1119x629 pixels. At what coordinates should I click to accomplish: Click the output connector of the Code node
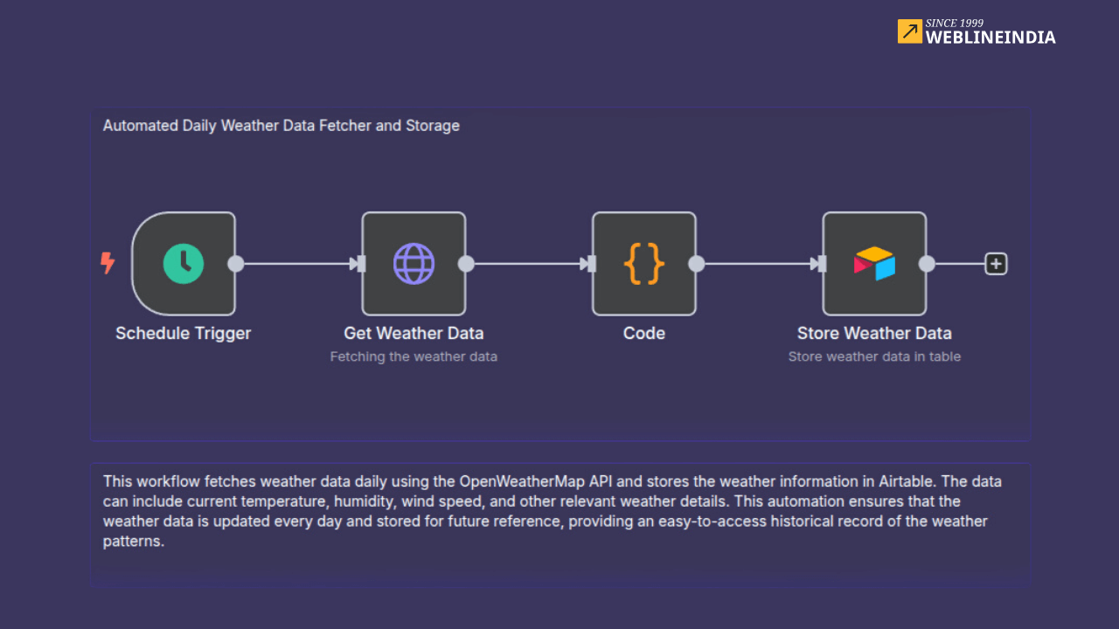pyautogui.click(x=697, y=263)
